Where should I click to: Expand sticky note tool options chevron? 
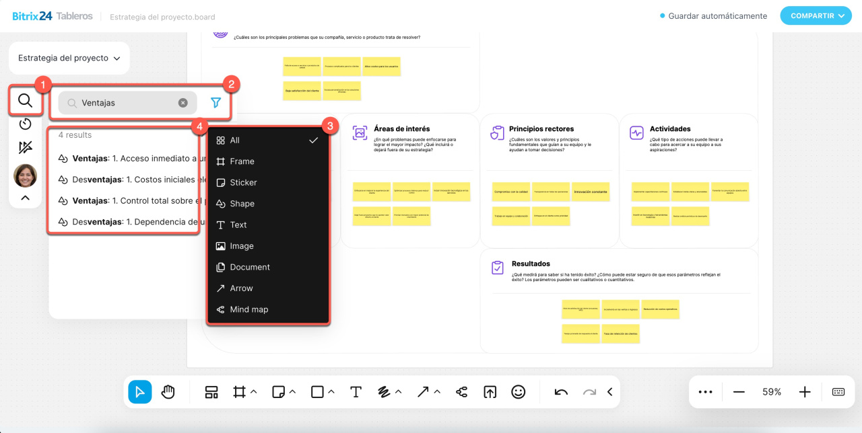pyautogui.click(x=292, y=392)
